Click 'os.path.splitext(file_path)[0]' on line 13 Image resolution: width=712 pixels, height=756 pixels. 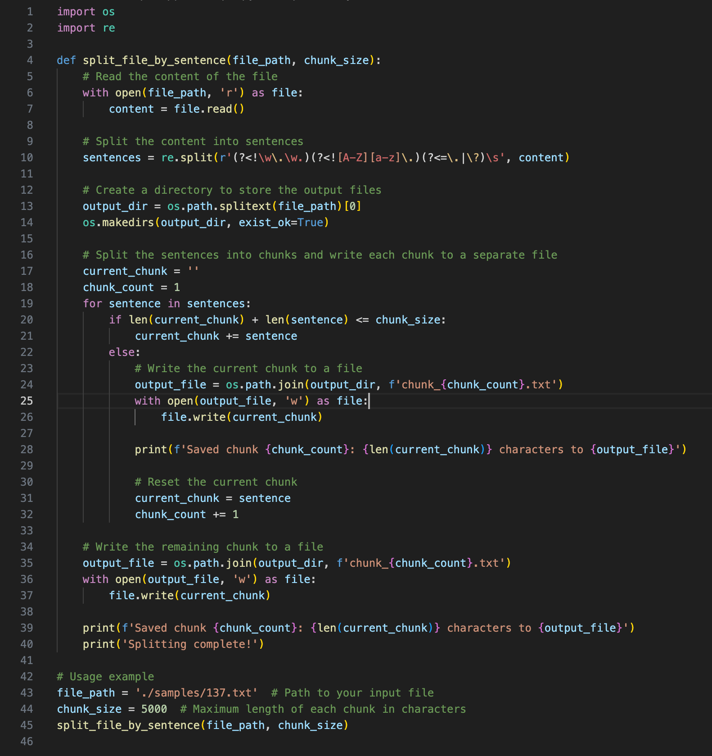pos(264,206)
